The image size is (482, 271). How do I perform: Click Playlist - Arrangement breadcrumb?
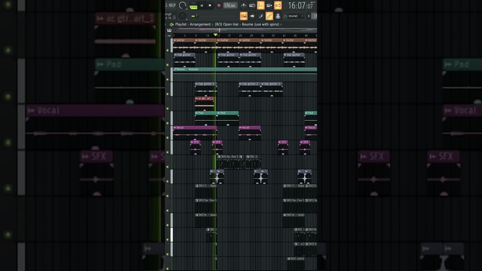click(193, 24)
